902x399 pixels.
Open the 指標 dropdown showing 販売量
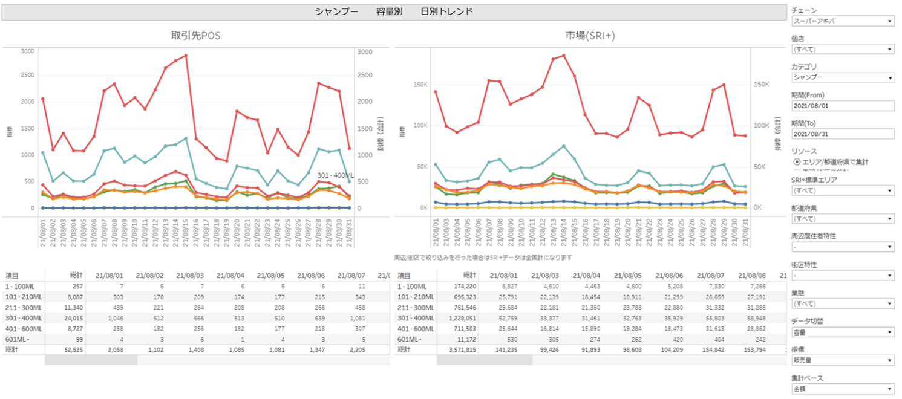coord(843,360)
